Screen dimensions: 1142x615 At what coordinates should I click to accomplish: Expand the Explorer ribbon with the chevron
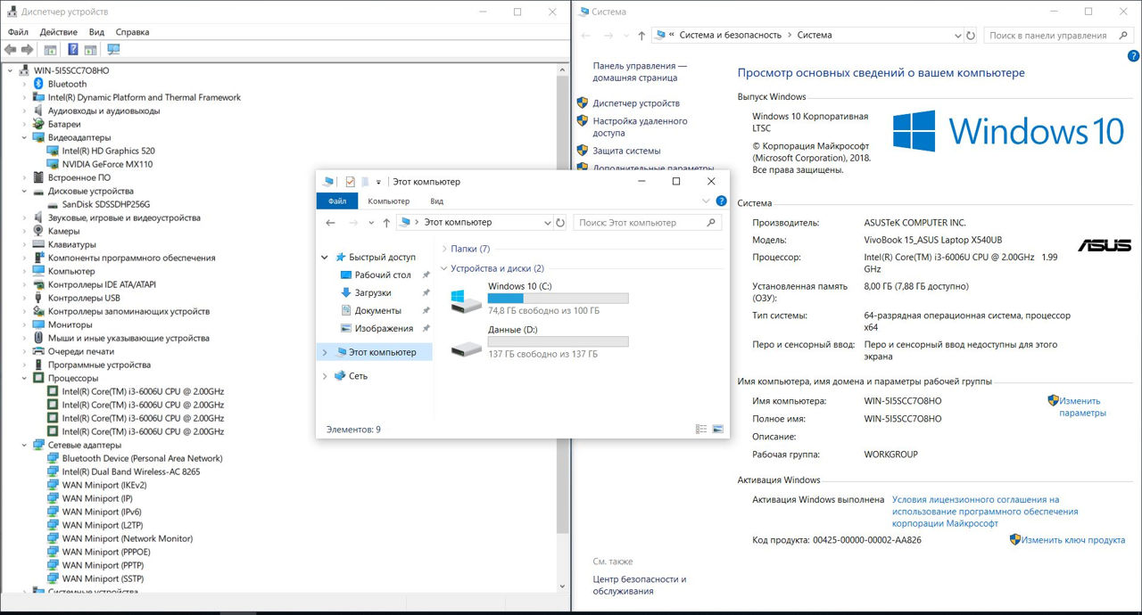click(x=706, y=201)
